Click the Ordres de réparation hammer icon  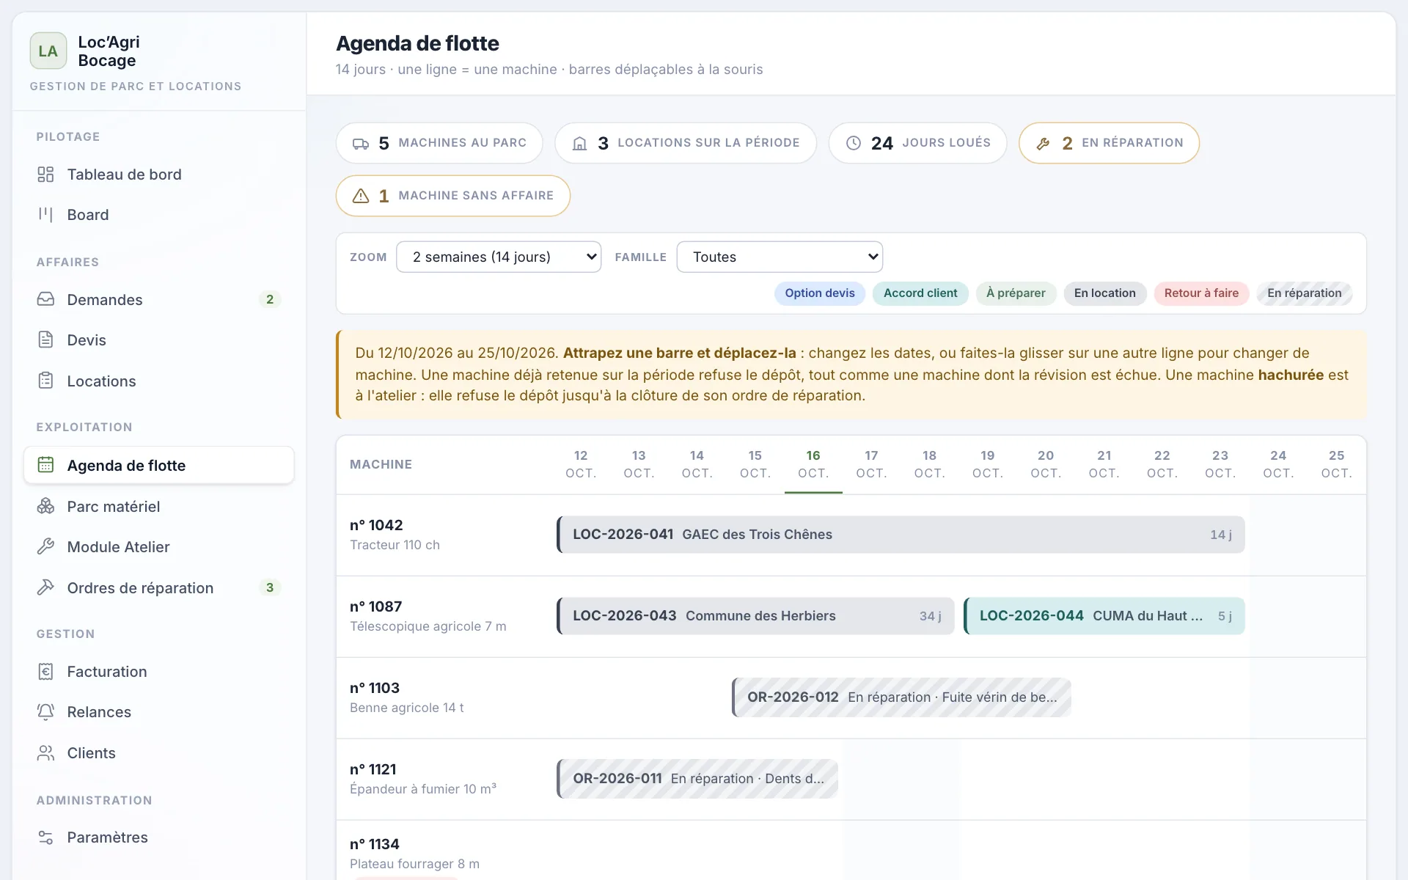click(x=45, y=587)
